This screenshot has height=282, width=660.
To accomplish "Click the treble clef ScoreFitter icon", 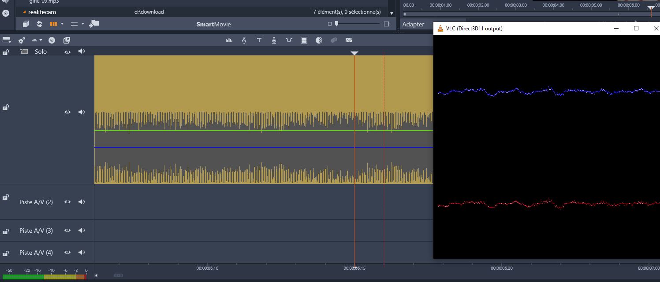I will (244, 40).
